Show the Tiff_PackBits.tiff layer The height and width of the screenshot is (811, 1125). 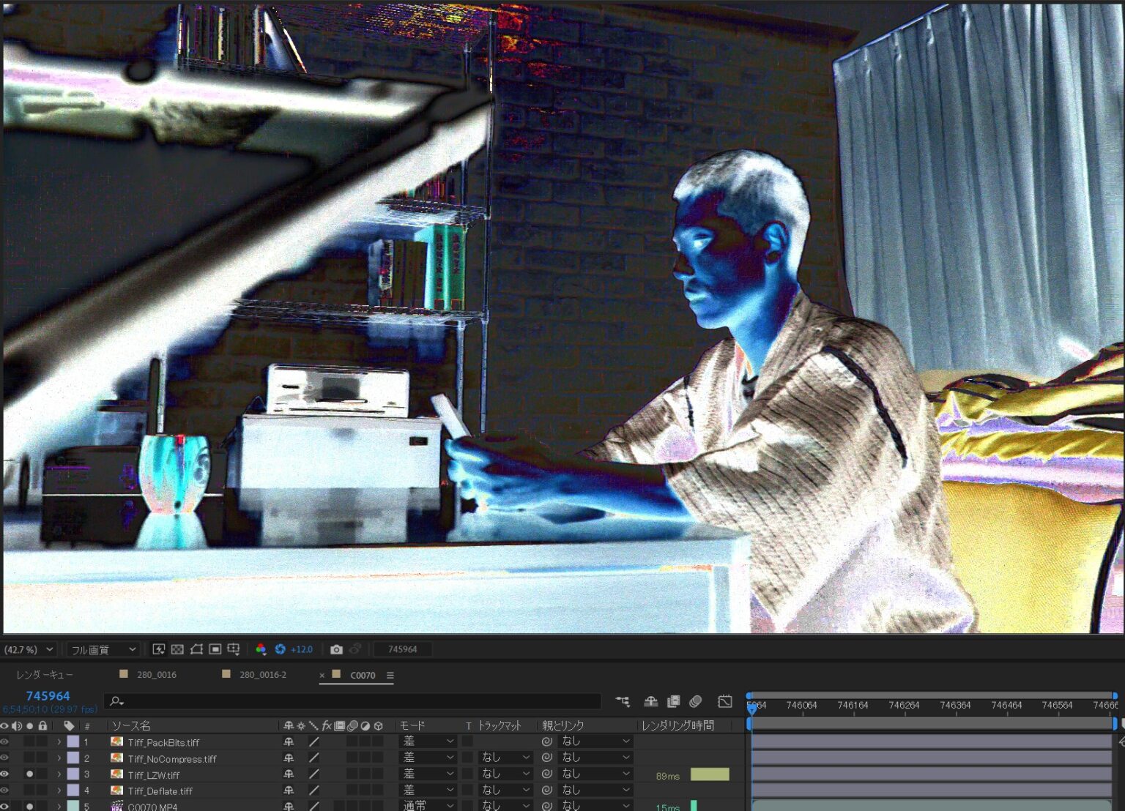click(x=4, y=741)
